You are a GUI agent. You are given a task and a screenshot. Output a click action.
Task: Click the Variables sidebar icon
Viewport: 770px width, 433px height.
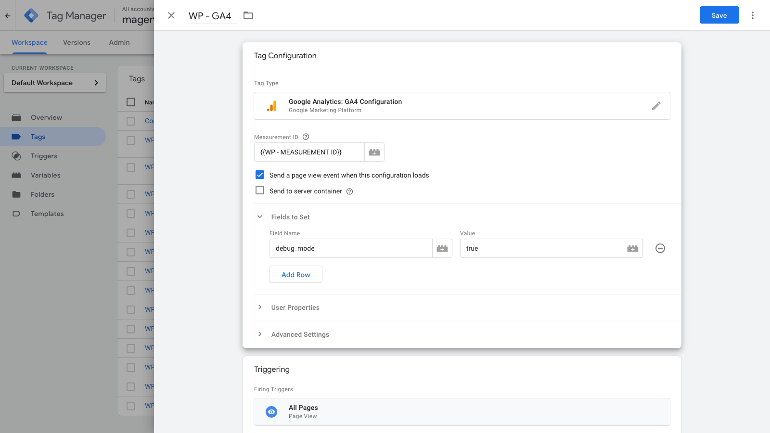(x=16, y=175)
